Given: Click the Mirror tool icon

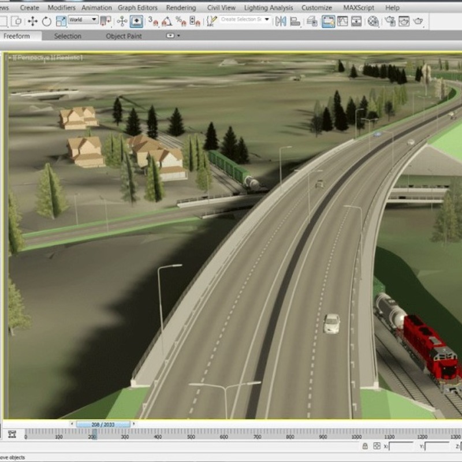Looking at the screenshot, I should (281, 21).
